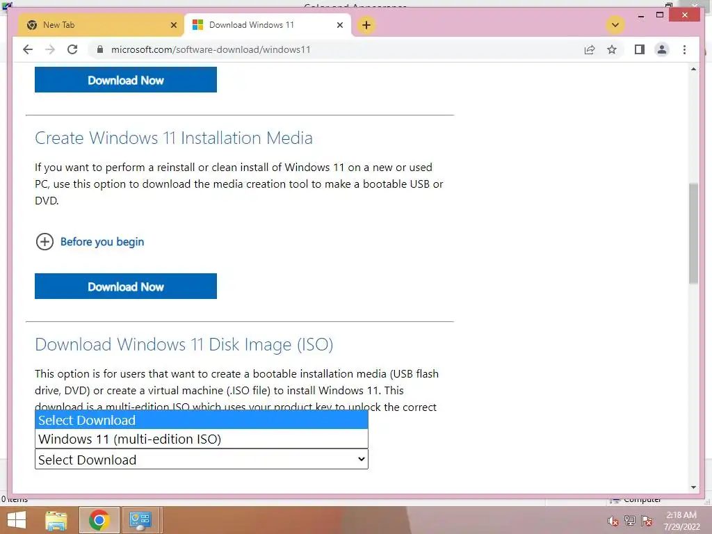The image size is (712, 534).
Task: Maximize the Chrome window
Action: coord(660,15)
